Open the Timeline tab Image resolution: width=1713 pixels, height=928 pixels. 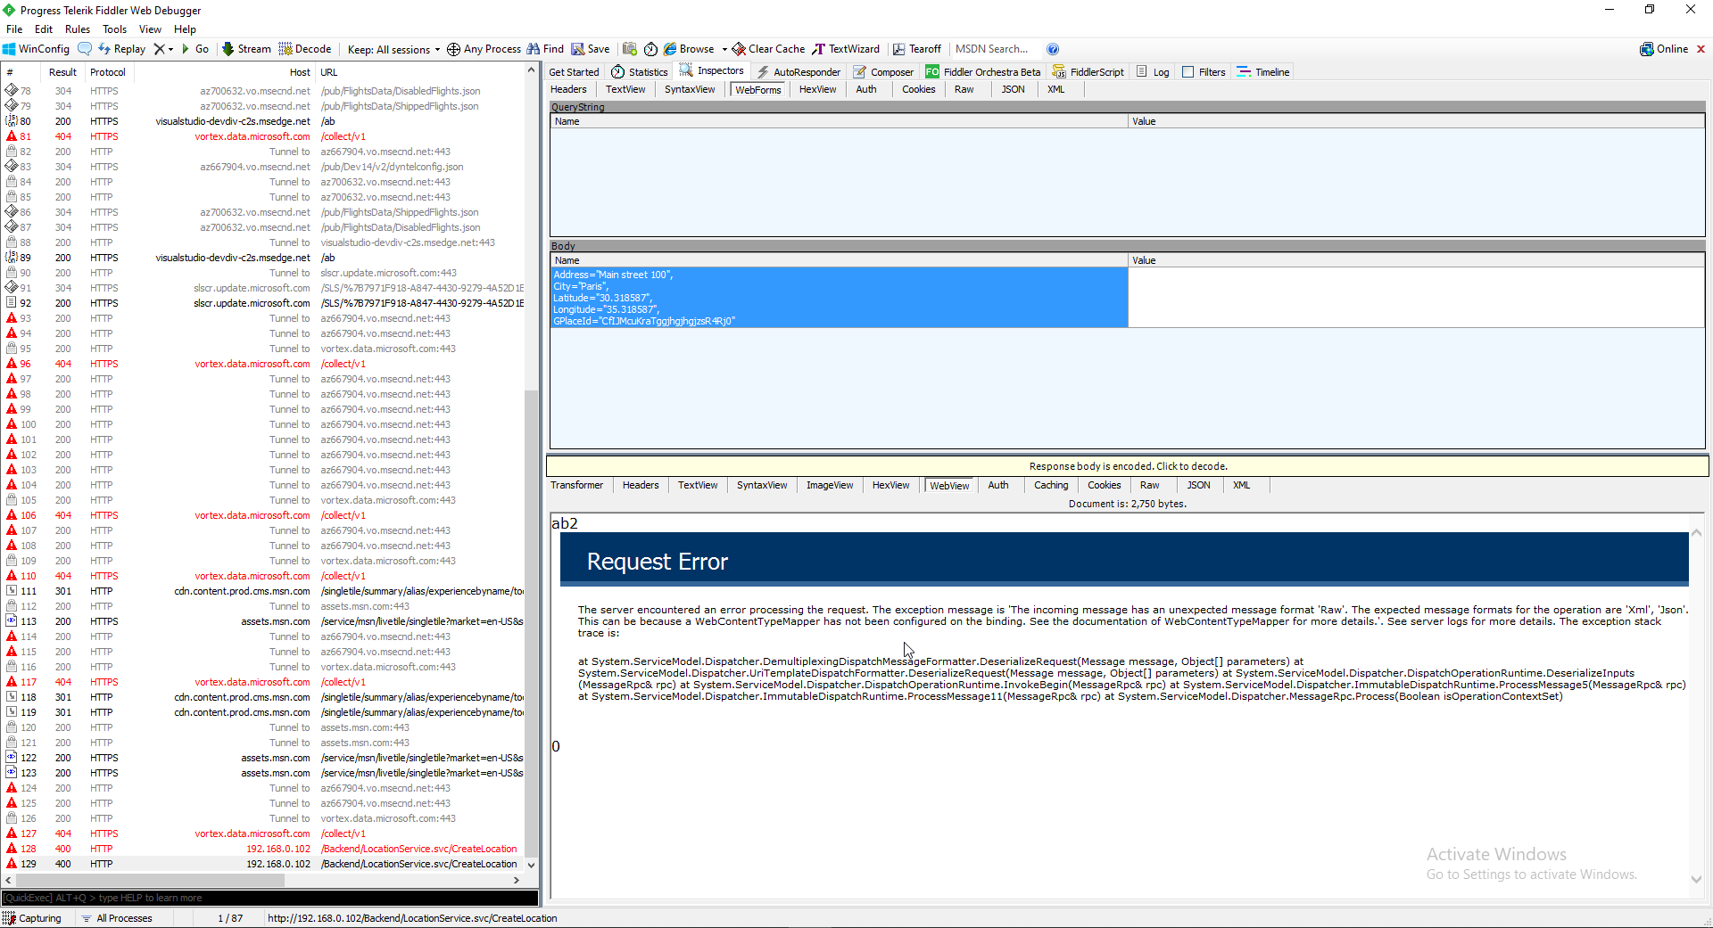tap(1263, 72)
